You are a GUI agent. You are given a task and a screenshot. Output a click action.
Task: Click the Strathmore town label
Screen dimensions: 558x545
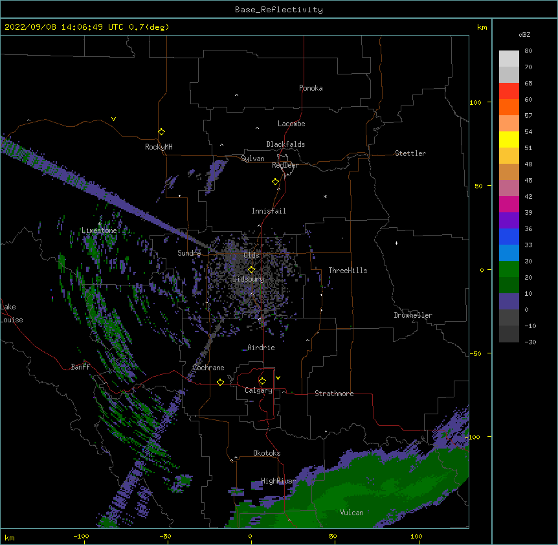coord(334,394)
